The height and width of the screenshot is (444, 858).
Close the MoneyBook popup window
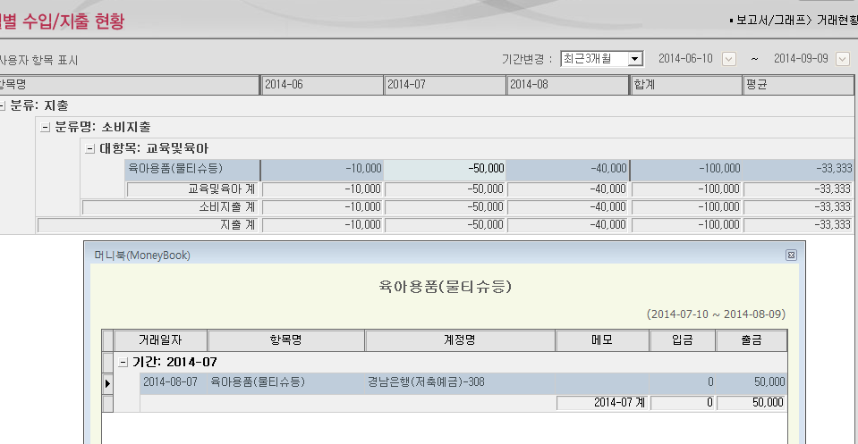791,255
